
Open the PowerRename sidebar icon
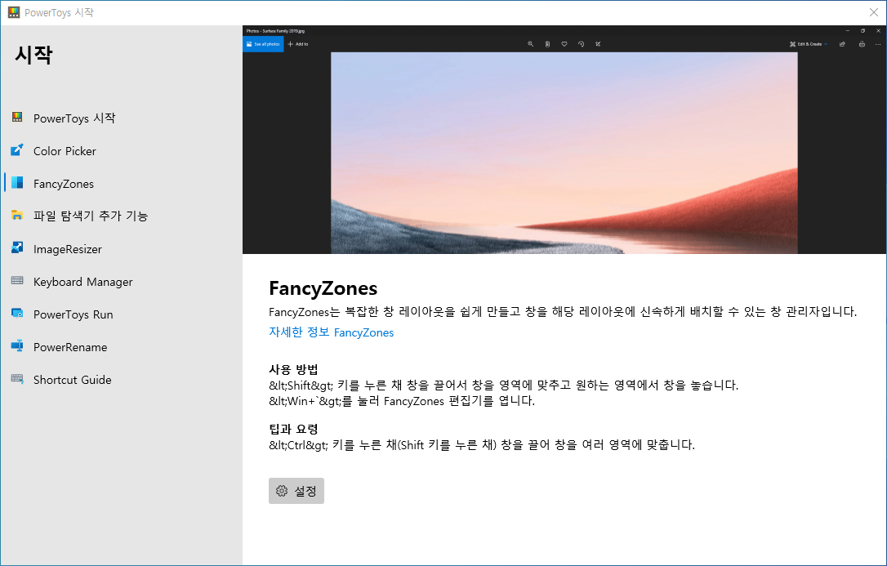pos(17,346)
